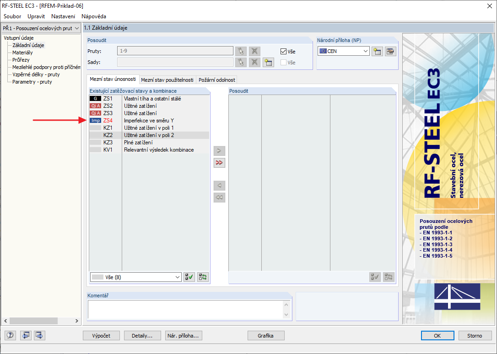Go to previous module table icon
This screenshot has width=497, height=354.
tap(26, 335)
